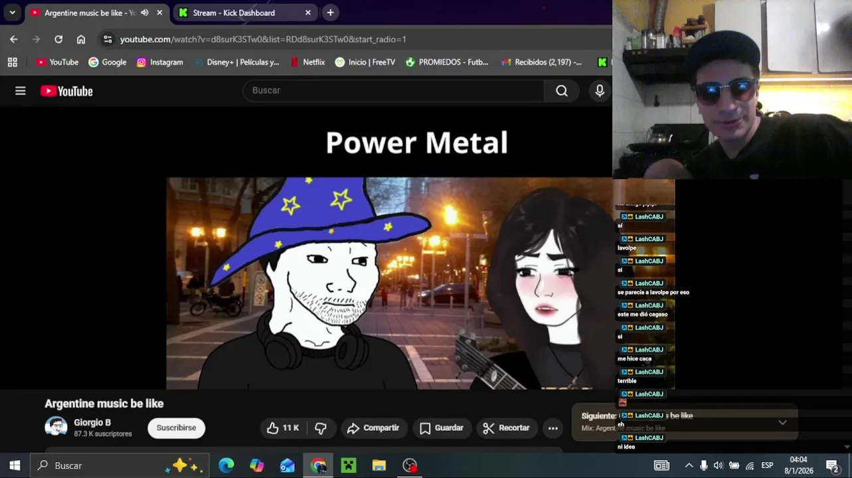Switch to the Stream - Kick Dashboard tab
Image resolution: width=852 pixels, height=478 pixels.
234,13
